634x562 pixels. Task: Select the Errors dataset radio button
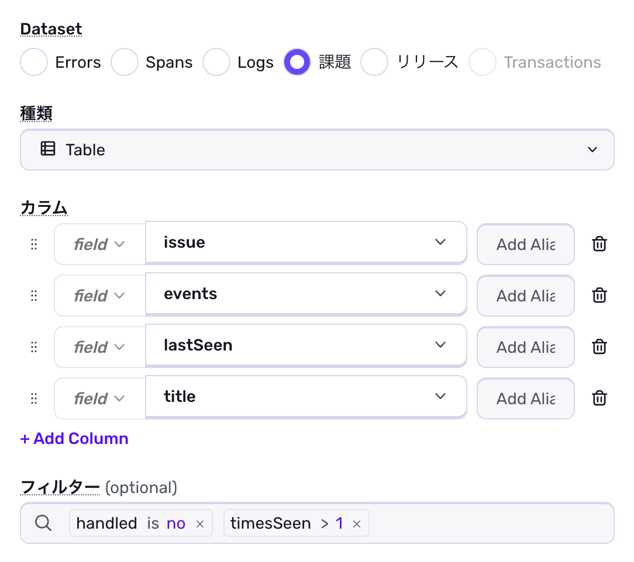(x=34, y=63)
